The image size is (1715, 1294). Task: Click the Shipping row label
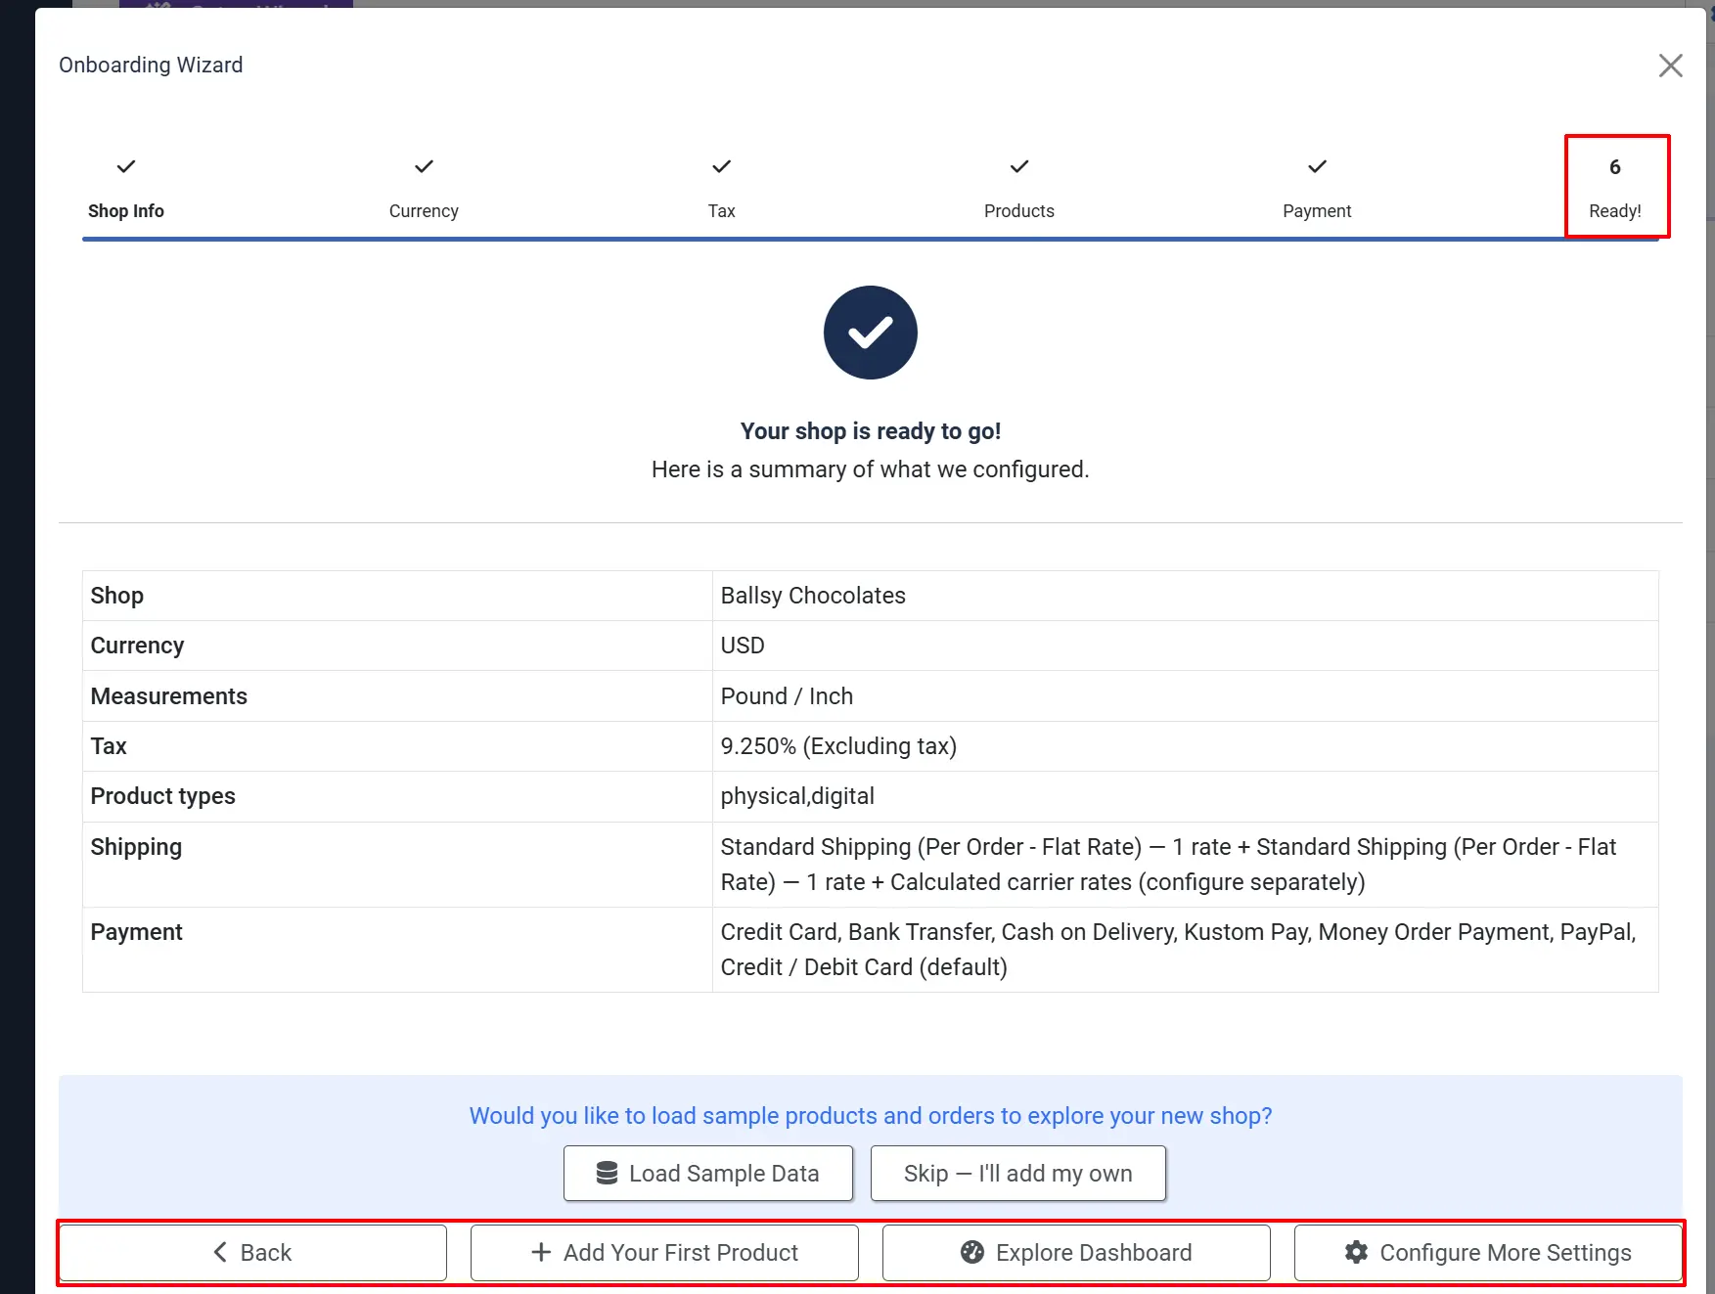136,847
